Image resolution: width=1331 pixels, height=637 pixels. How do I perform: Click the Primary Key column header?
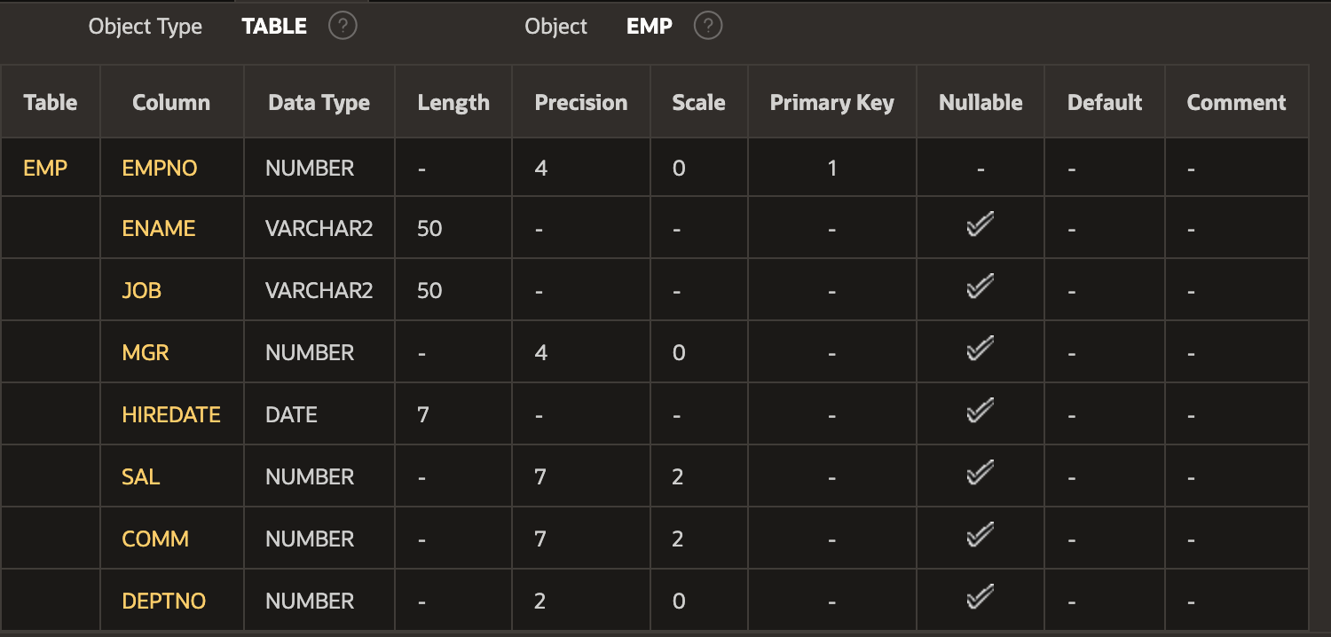(831, 101)
